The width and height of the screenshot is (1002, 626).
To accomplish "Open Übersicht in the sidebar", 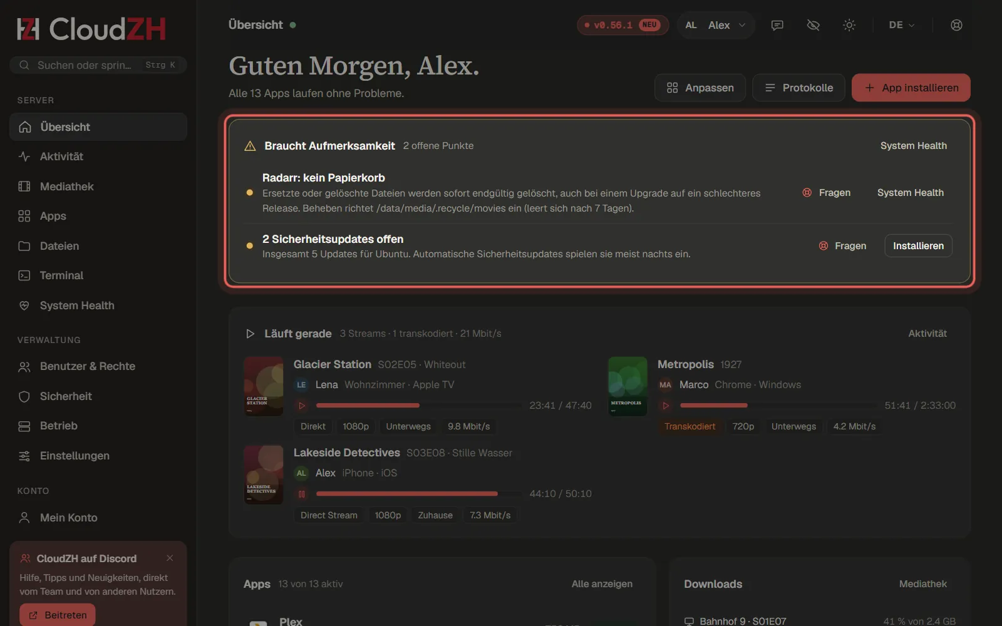I will pos(98,127).
